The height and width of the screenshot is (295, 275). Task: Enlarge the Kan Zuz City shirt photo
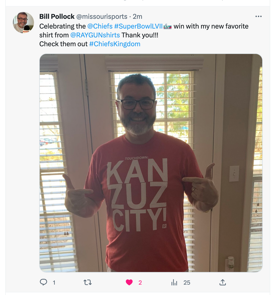click(x=151, y=163)
